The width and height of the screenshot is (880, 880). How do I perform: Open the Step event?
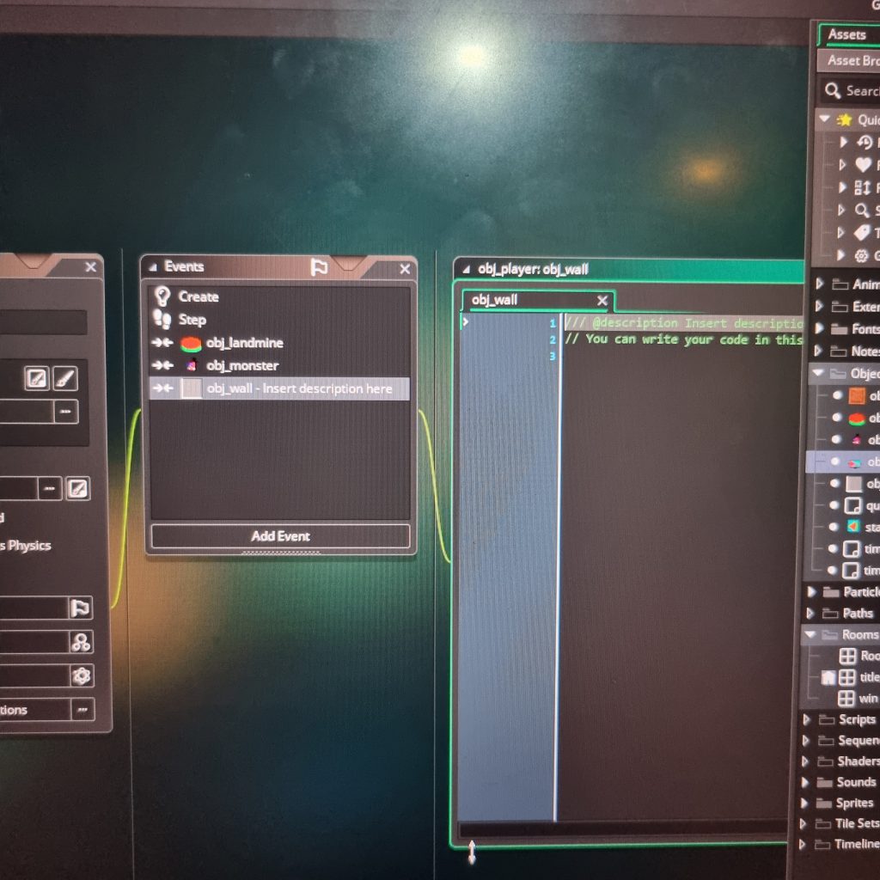(x=192, y=320)
